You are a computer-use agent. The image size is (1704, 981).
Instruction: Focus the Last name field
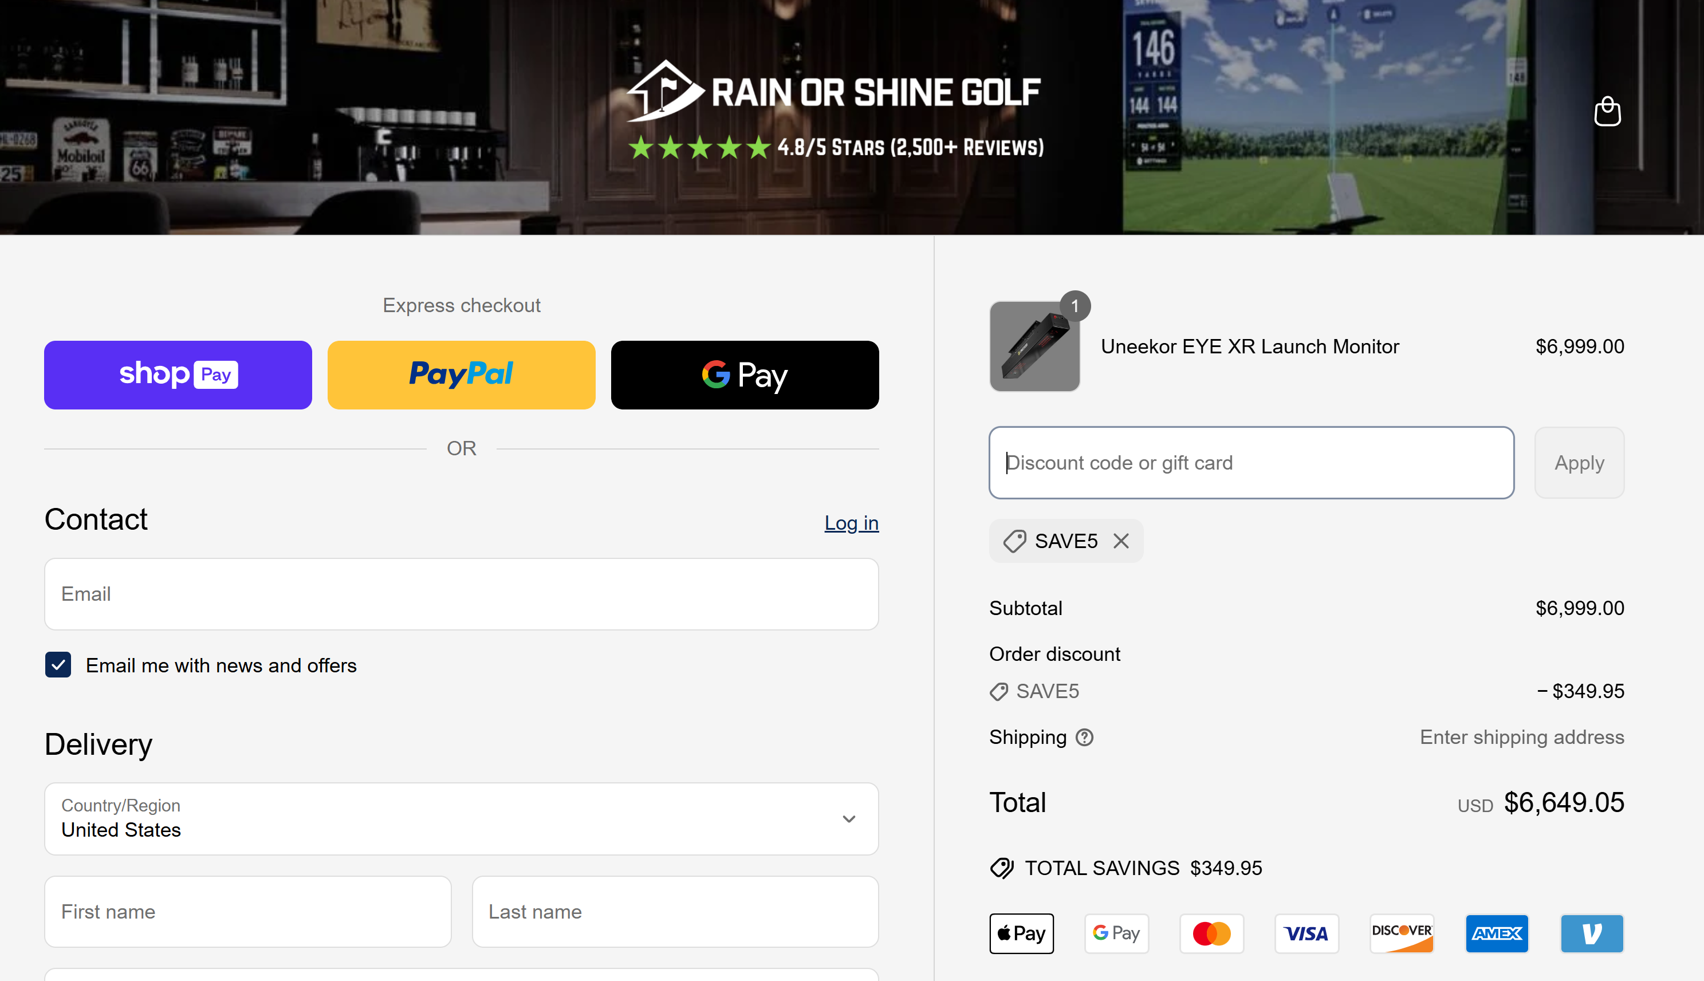[675, 912]
